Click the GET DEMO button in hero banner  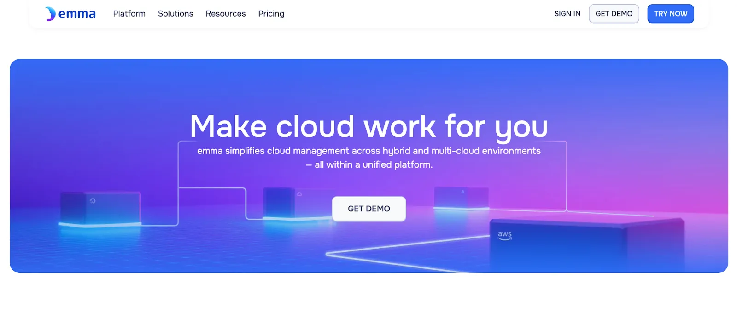pyautogui.click(x=368, y=209)
